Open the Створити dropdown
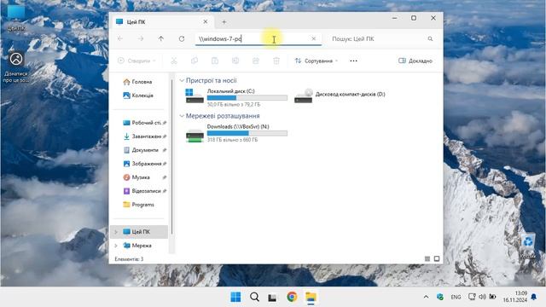The image size is (546, 307). [x=136, y=61]
